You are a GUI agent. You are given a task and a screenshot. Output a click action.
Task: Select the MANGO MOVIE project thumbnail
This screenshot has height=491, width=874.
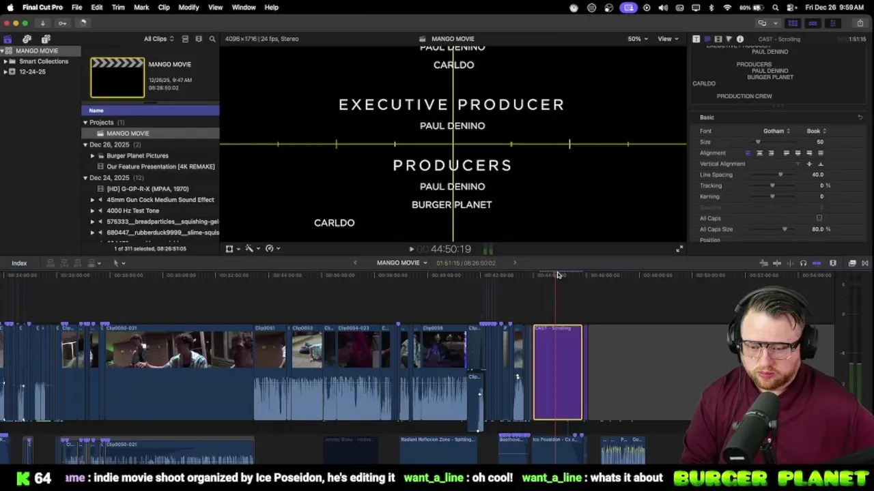click(x=117, y=77)
